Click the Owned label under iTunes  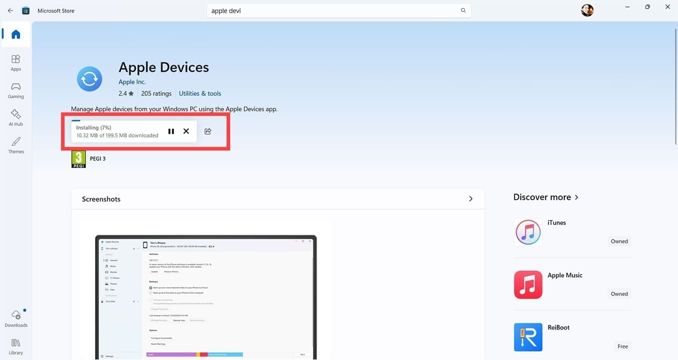tap(619, 241)
